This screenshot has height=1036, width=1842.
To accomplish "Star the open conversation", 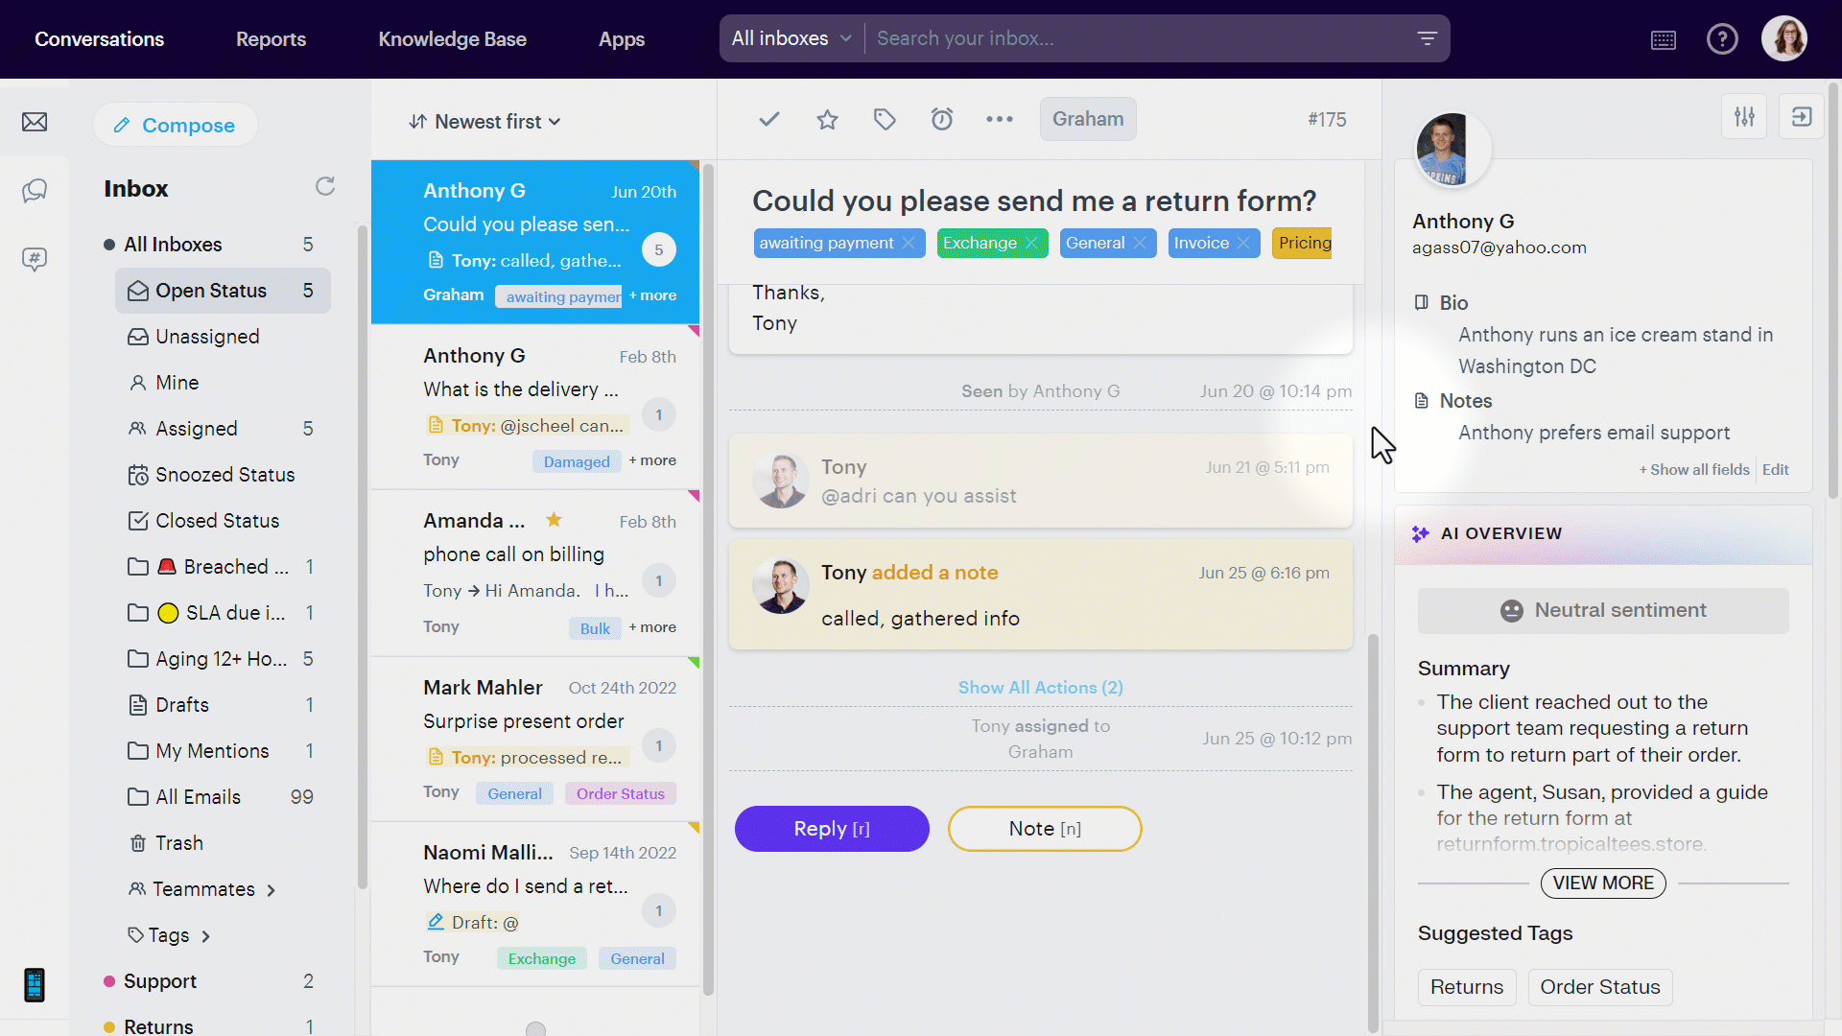I will tap(827, 119).
